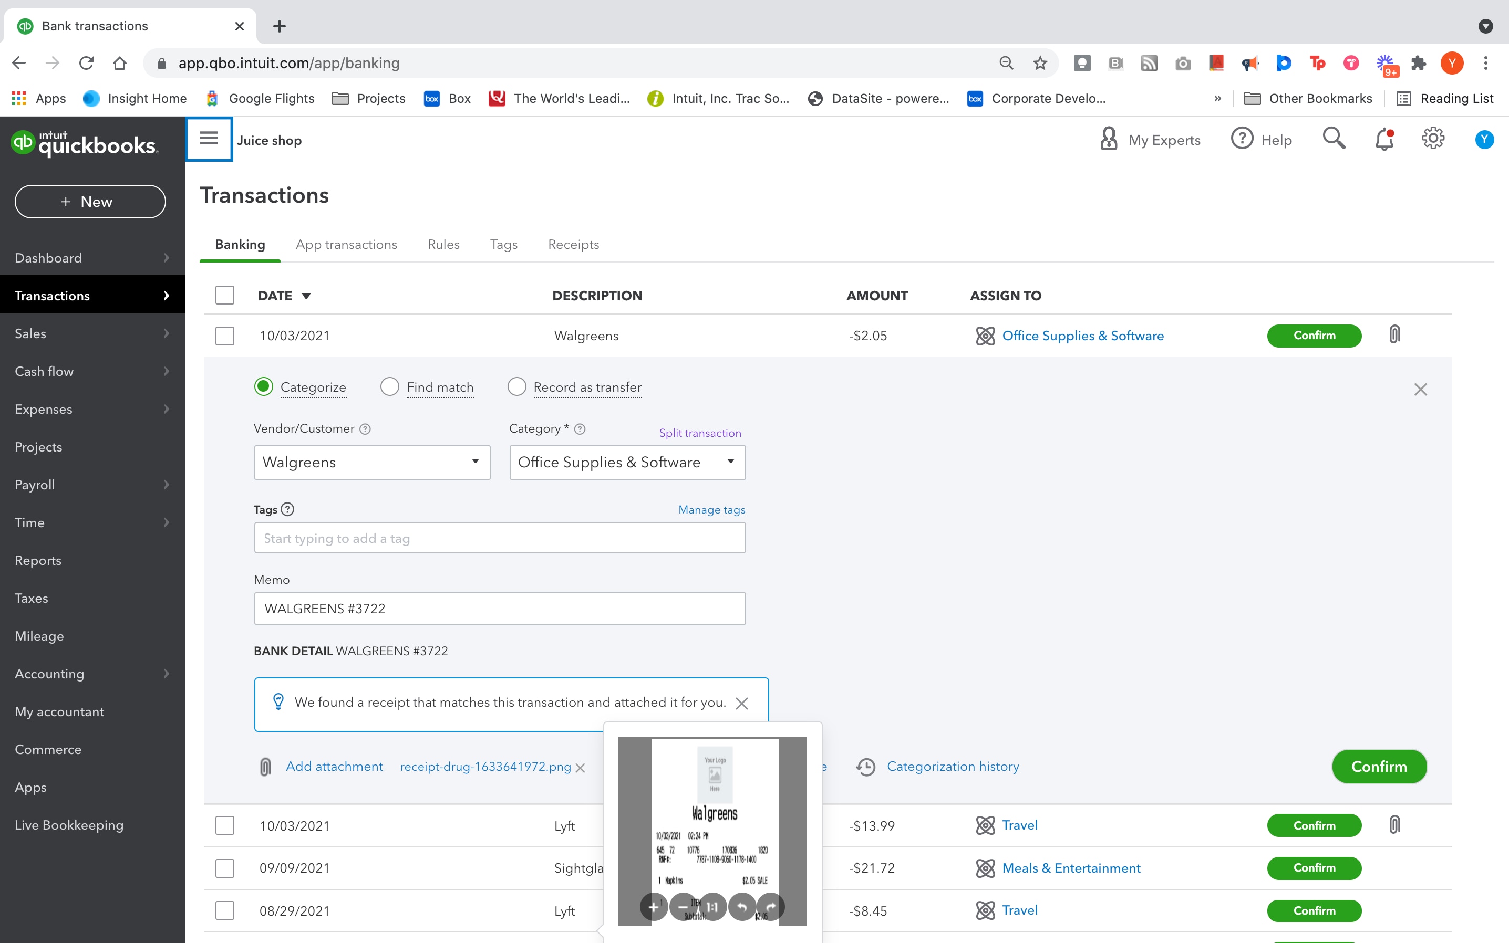Switch to the Rules tab
Image resolution: width=1509 pixels, height=943 pixels.
[x=443, y=245]
